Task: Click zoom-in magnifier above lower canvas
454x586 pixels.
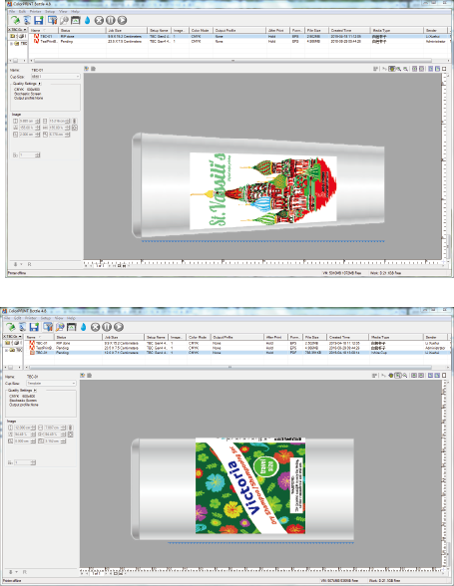Action: tap(398, 375)
